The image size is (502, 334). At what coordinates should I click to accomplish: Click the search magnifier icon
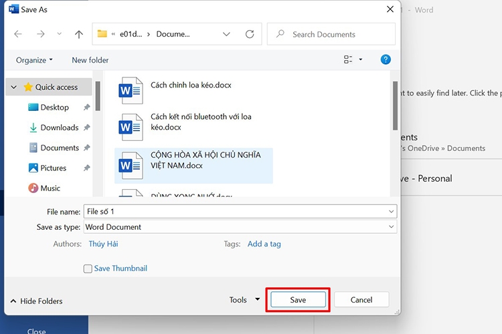tap(280, 33)
